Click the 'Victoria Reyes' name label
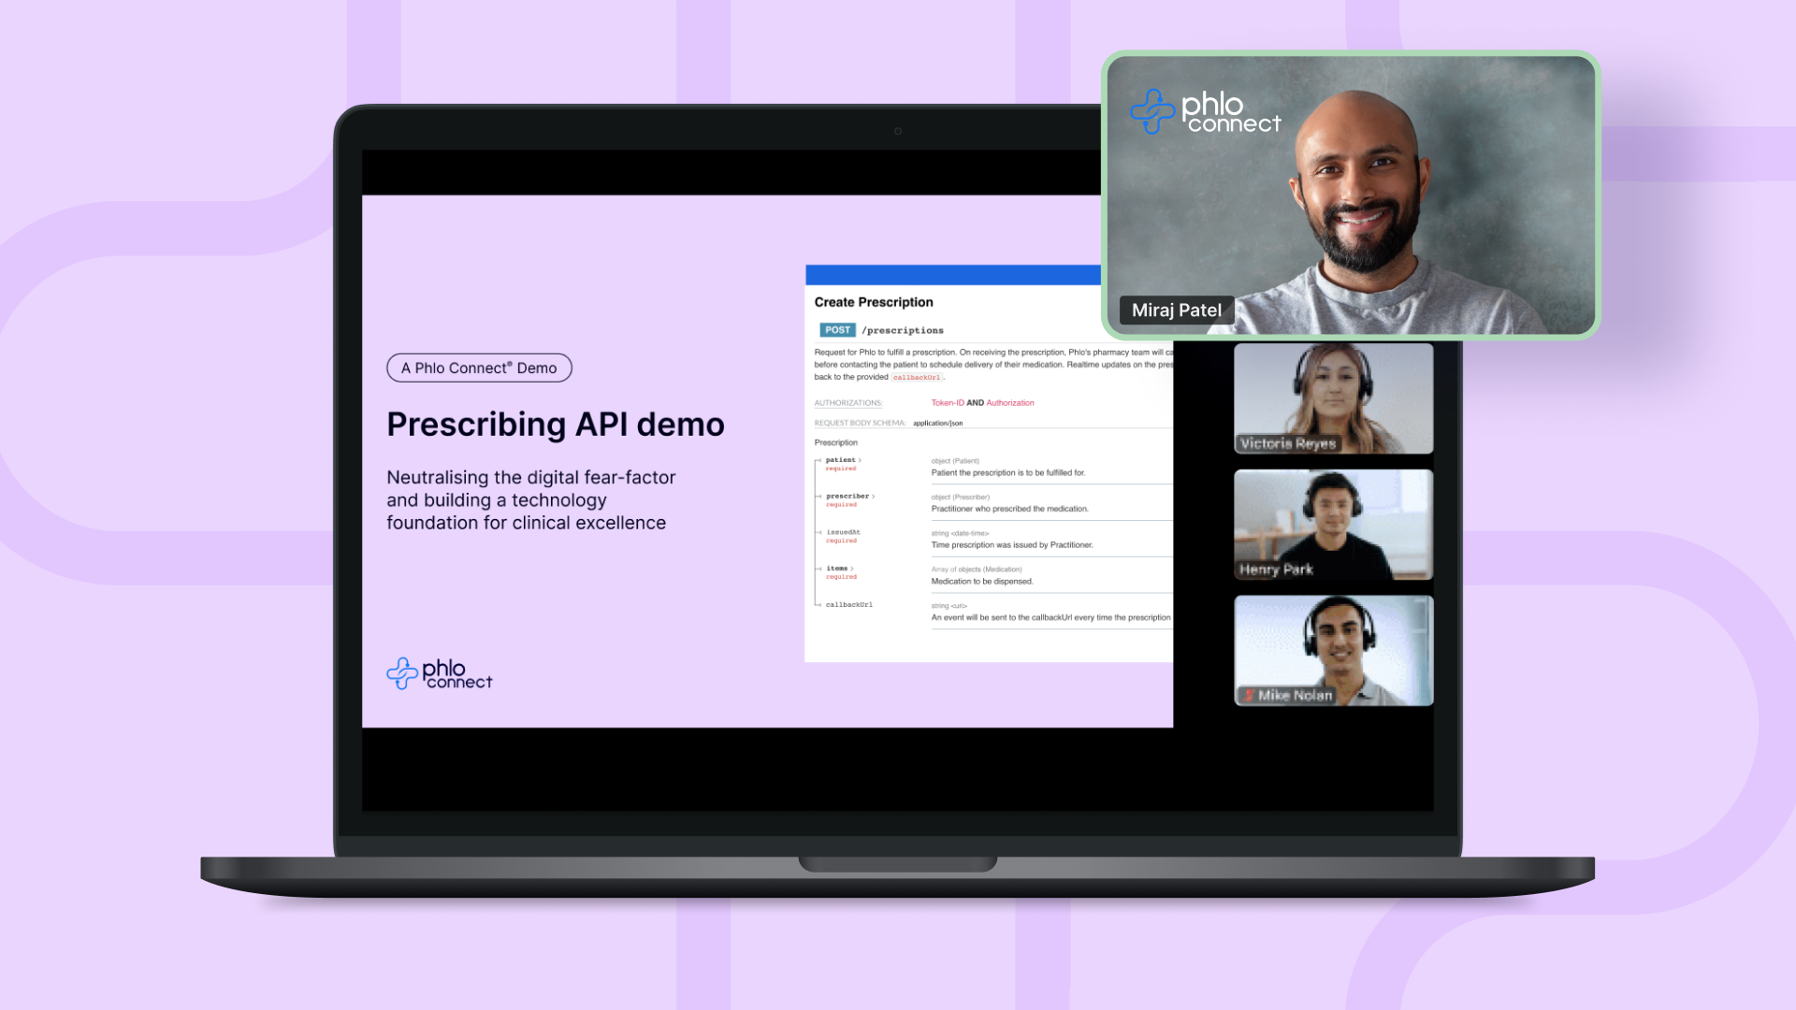 click(x=1288, y=443)
